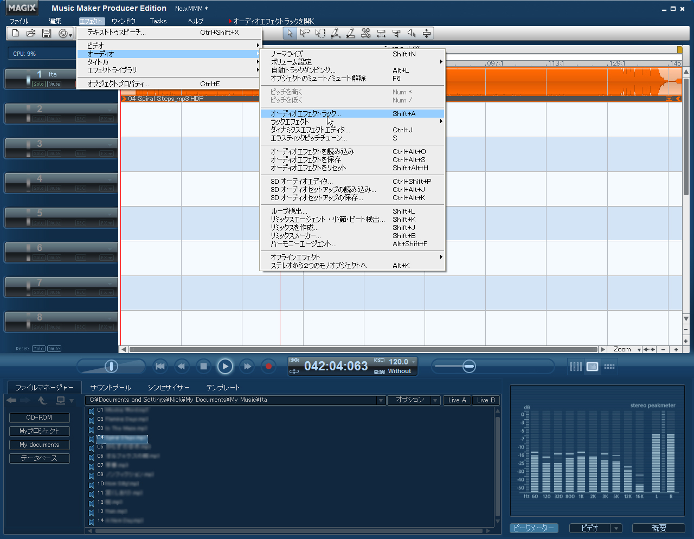Toggle Mute on track 1

54,84
